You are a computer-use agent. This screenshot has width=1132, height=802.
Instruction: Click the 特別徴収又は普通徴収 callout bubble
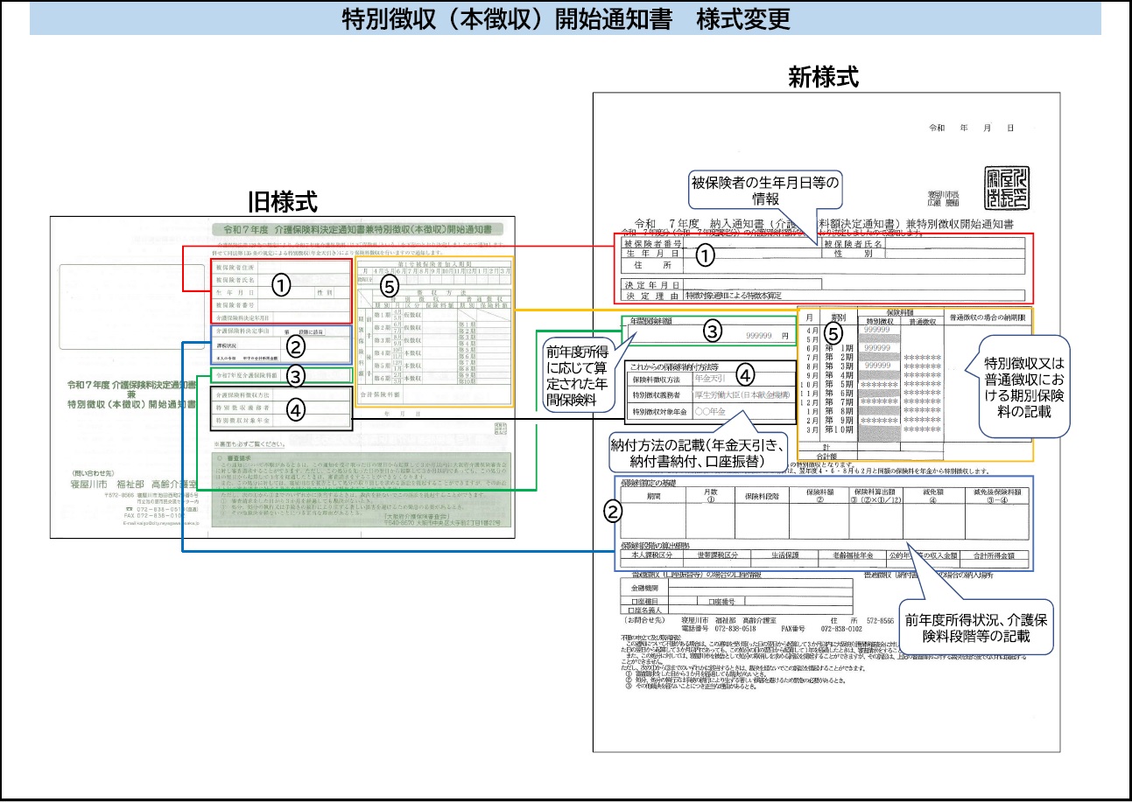pos(1026,386)
